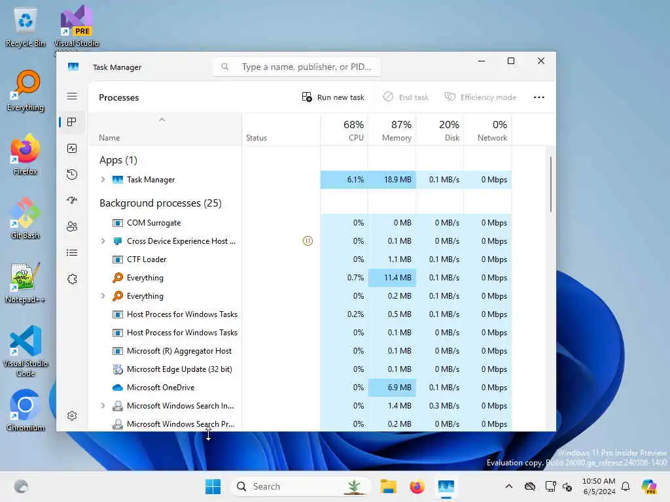Click the taskbar Search box
Viewport: 670px width, 502px height.
300,486
